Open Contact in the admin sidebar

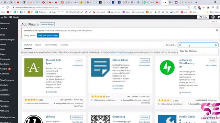pos(4,69)
